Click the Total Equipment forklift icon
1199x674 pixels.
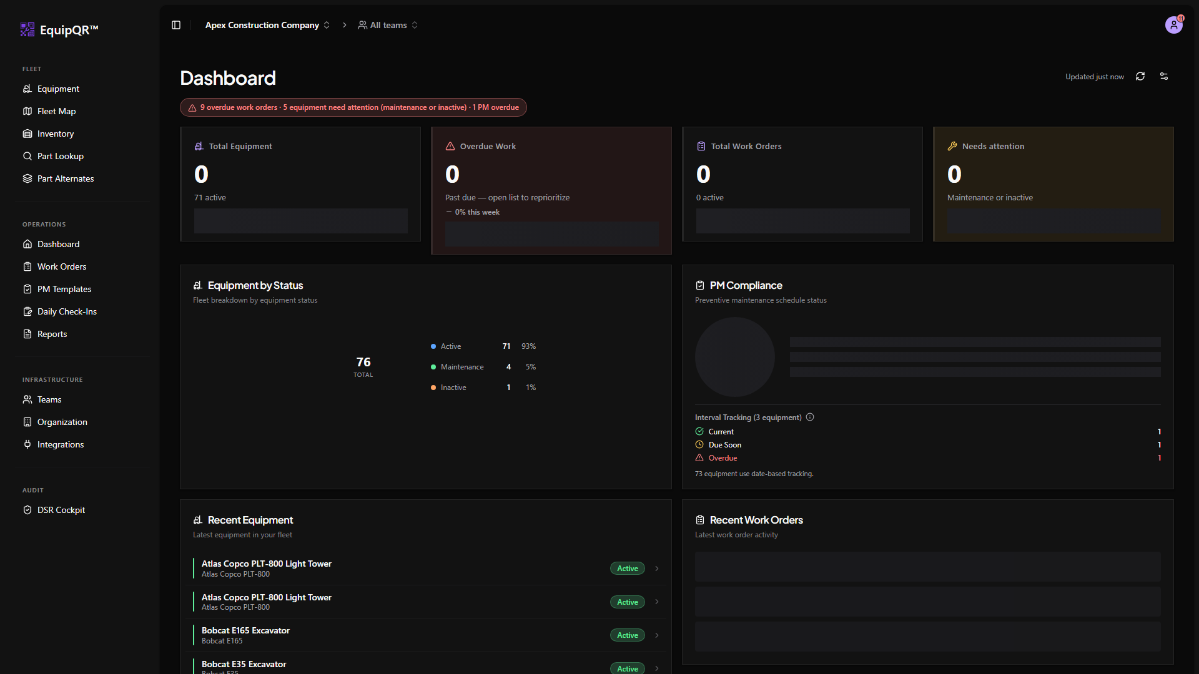point(199,146)
